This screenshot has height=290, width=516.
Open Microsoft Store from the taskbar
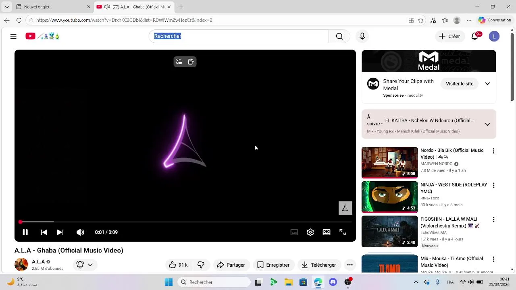pyautogui.click(x=303, y=282)
